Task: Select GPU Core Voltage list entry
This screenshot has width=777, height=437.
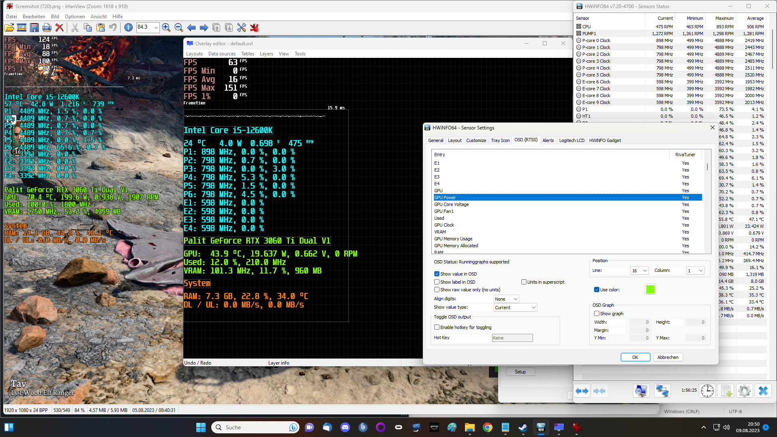Action: click(451, 204)
